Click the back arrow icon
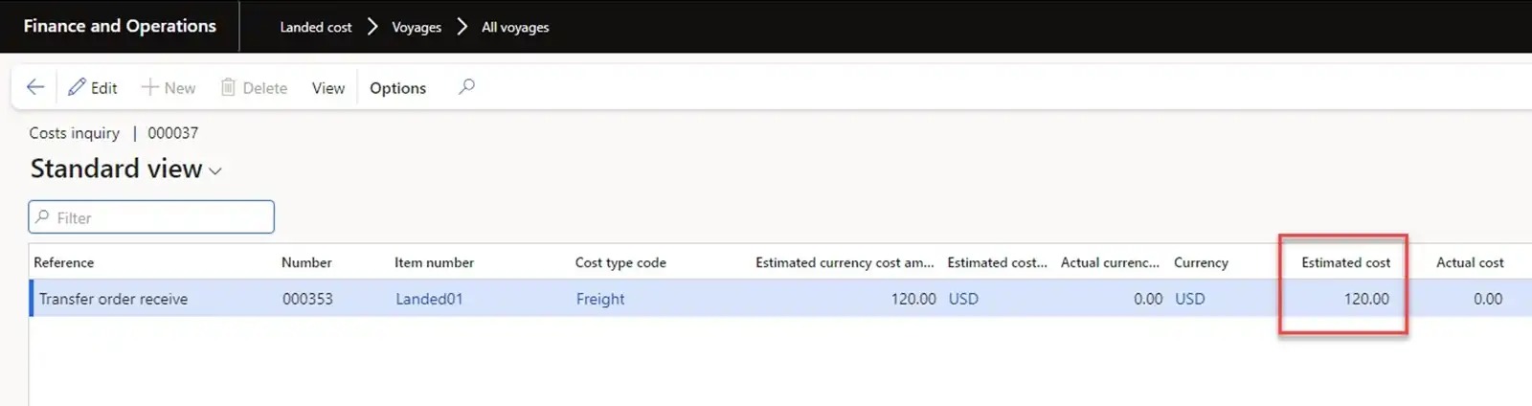The height and width of the screenshot is (406, 1532). click(35, 87)
